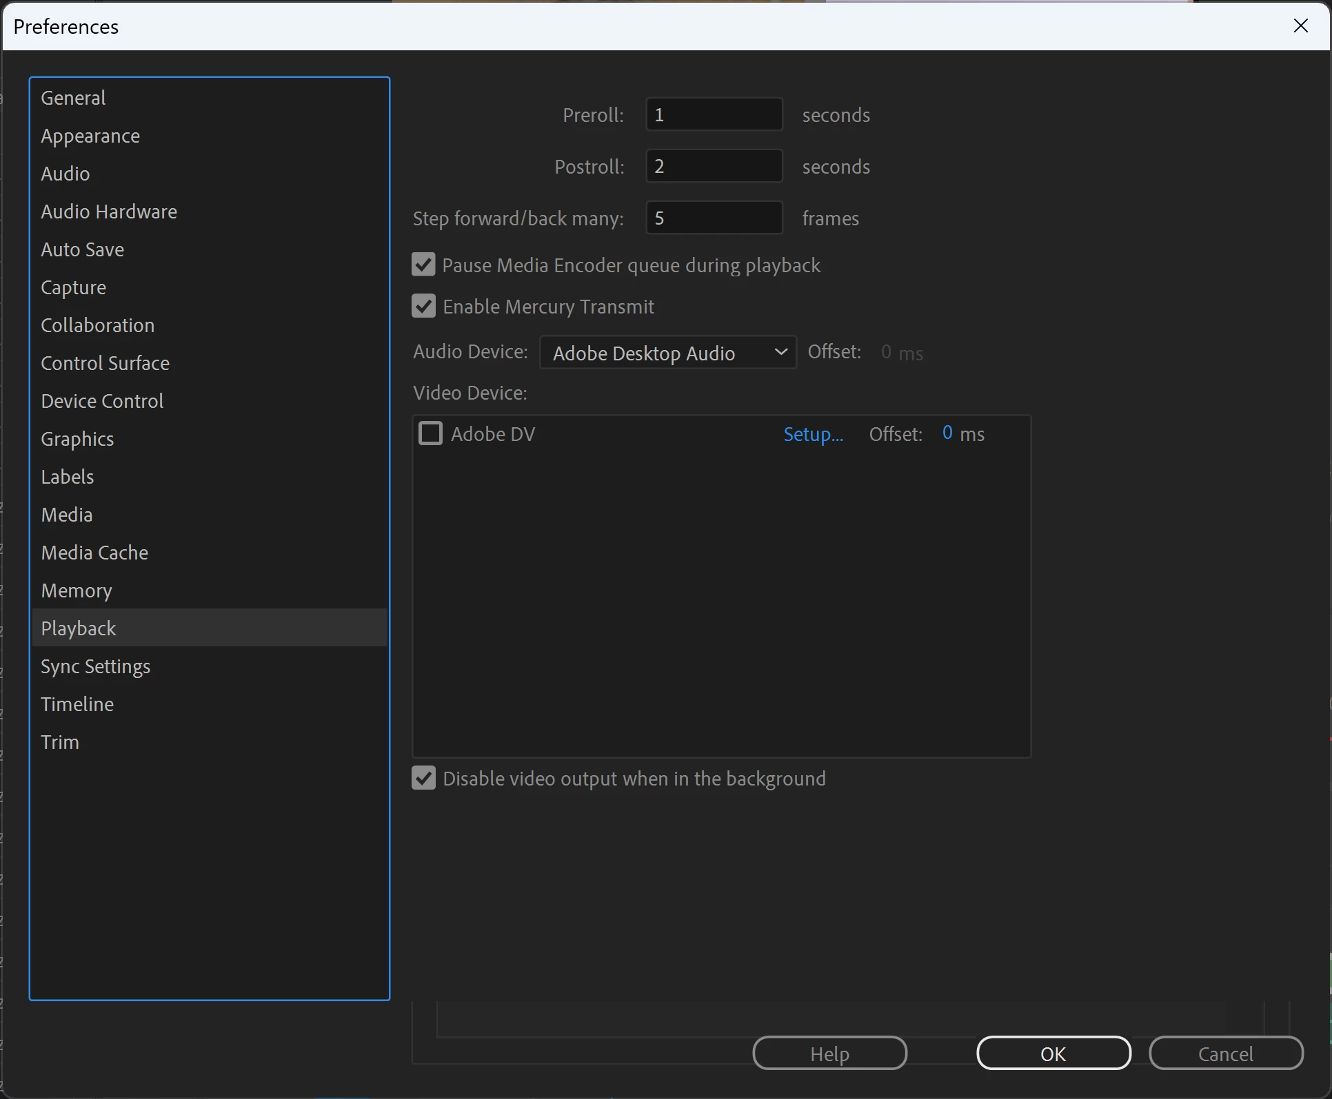Close the Preferences dialog with X
Screen dimensions: 1332x1099
[1300, 26]
